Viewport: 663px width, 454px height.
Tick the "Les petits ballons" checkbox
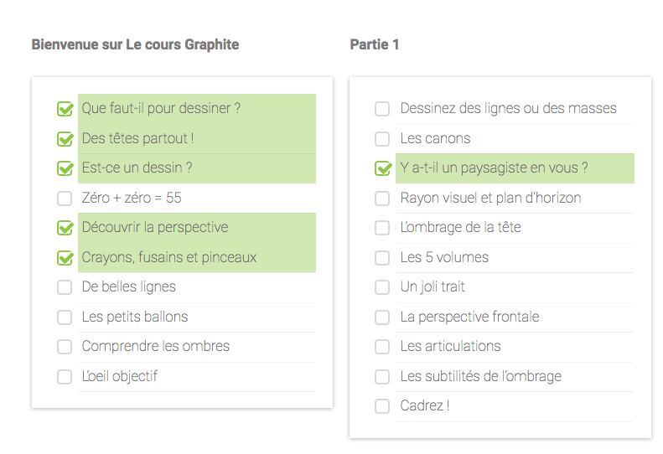pyautogui.click(x=65, y=317)
